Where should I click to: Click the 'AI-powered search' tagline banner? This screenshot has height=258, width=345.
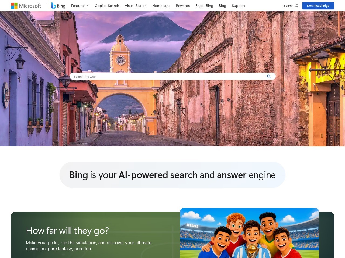tap(172, 175)
